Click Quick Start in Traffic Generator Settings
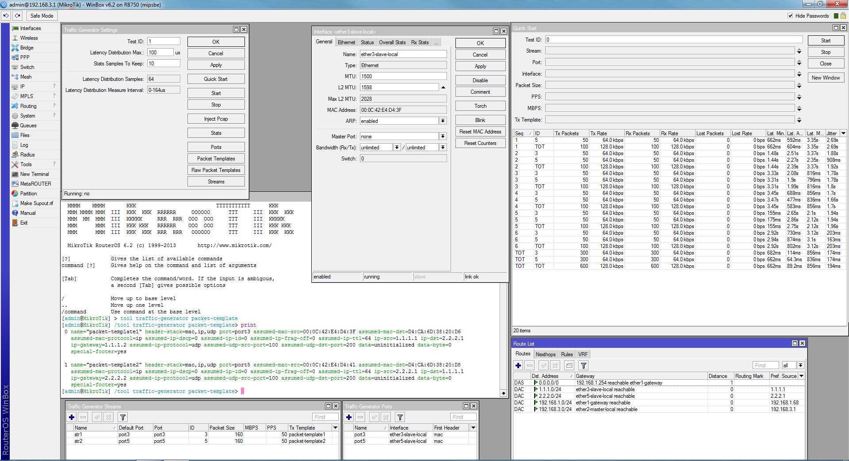The width and height of the screenshot is (849, 461). [x=216, y=79]
